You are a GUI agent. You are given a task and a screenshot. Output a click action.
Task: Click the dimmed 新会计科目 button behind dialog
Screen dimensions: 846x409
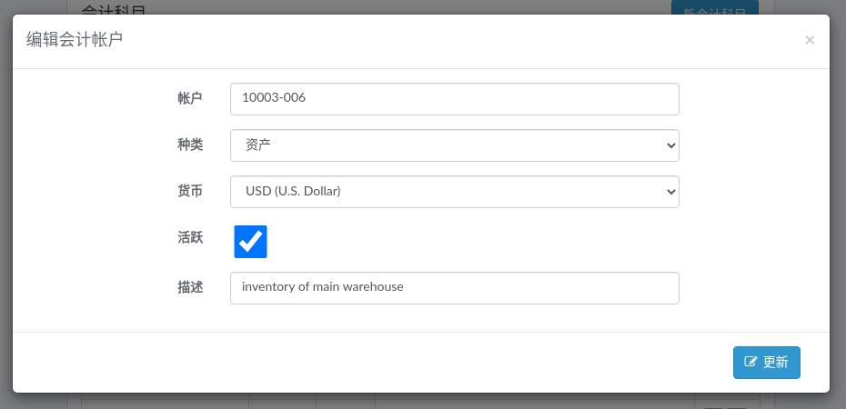tap(714, 7)
